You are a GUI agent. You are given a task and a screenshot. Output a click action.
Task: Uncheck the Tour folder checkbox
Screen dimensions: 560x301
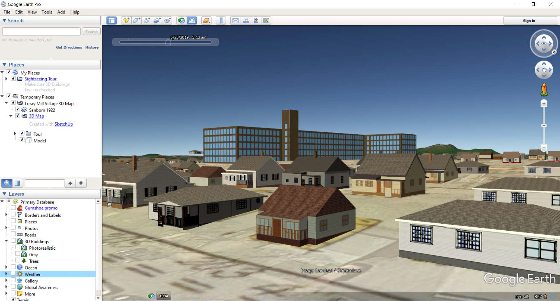[22, 133]
